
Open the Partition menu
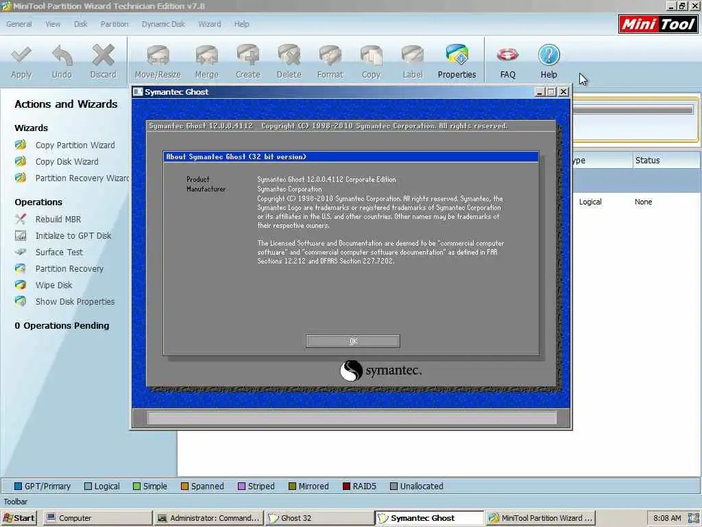click(114, 24)
